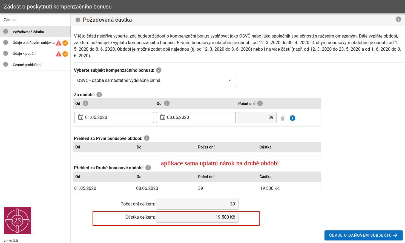The image size is (405, 243).
Task: Click the ÚDAJE O DAŇOVÉM SUBJEKTU next button
Action: 363,235
